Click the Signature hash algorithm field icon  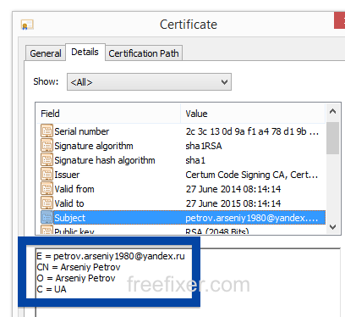(47, 160)
